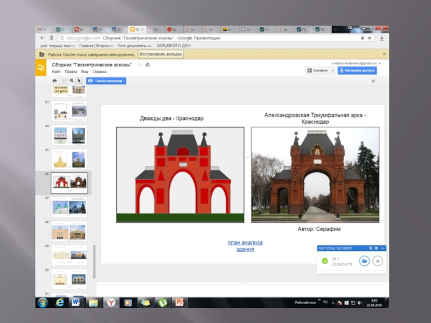Screen dimensions: 431x323
Task: Open the Word taskbar icon
Action: point(75,303)
